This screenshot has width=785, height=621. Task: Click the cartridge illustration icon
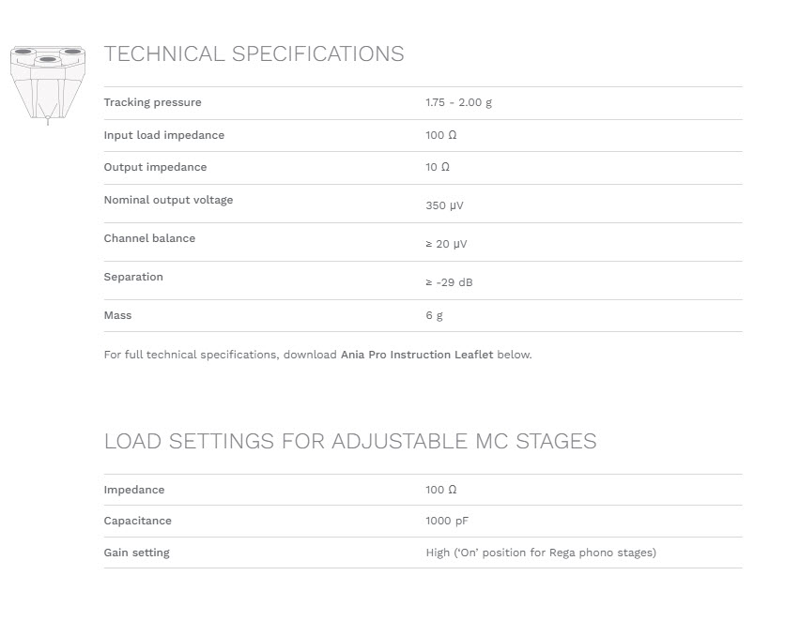[48, 84]
